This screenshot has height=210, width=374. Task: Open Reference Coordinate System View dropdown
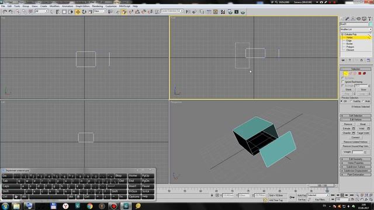point(100,11)
